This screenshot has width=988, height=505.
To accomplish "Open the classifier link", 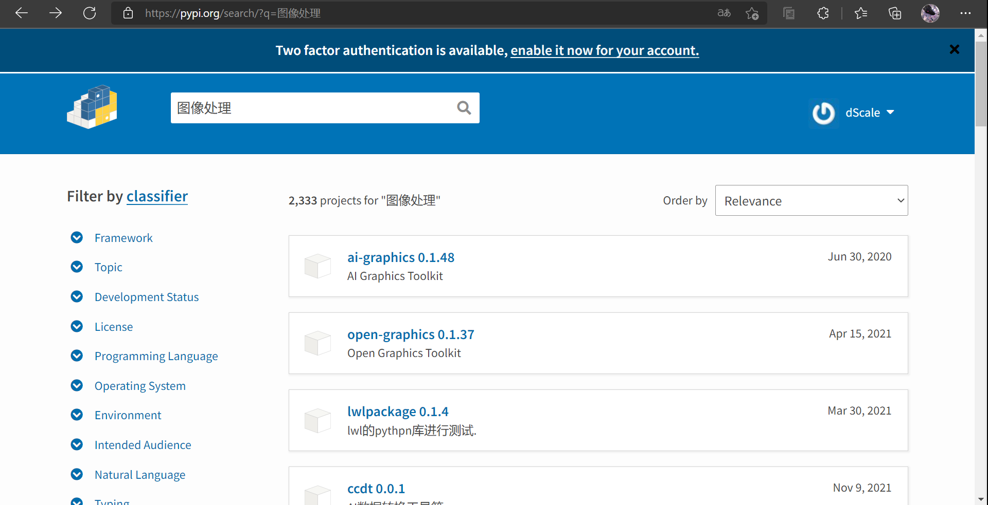I will pyautogui.click(x=157, y=196).
